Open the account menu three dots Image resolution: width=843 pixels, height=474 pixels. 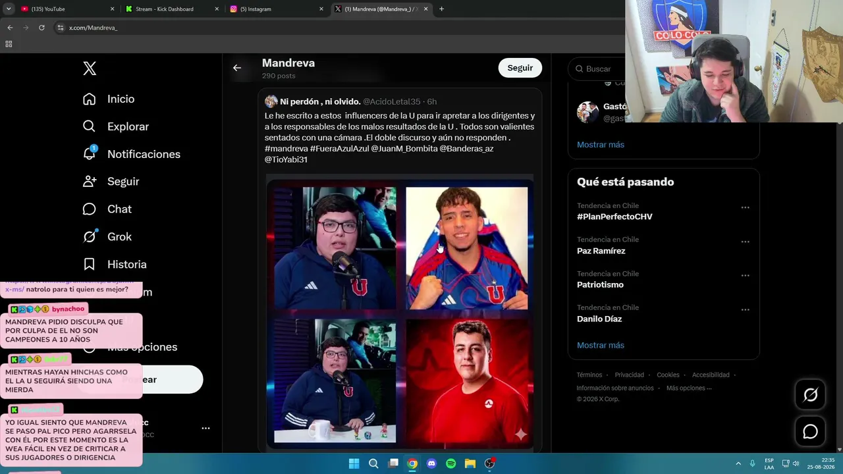(x=205, y=428)
